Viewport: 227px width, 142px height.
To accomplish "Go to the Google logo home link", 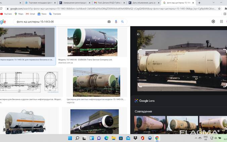I will (3, 22).
